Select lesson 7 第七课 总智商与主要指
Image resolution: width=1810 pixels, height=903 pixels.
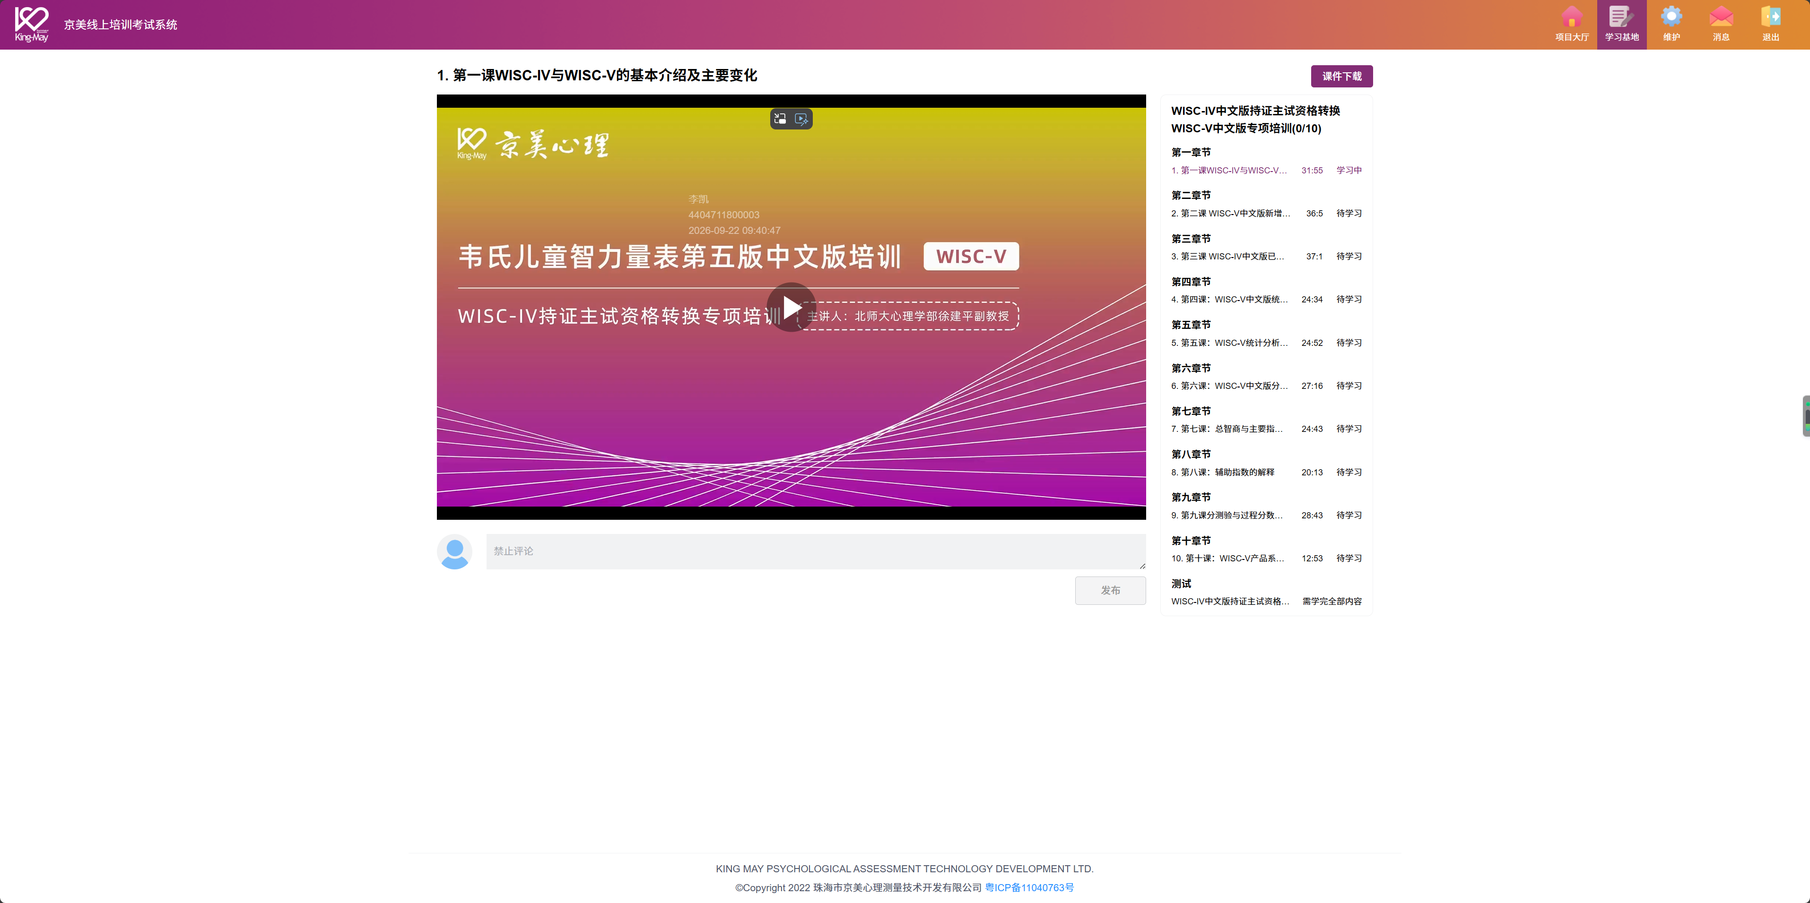coord(1266,428)
